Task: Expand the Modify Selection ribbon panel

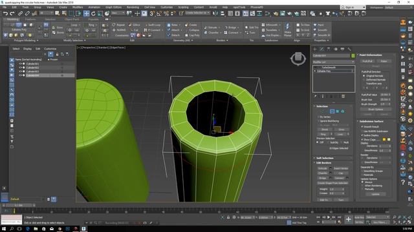Action: (x=74, y=41)
